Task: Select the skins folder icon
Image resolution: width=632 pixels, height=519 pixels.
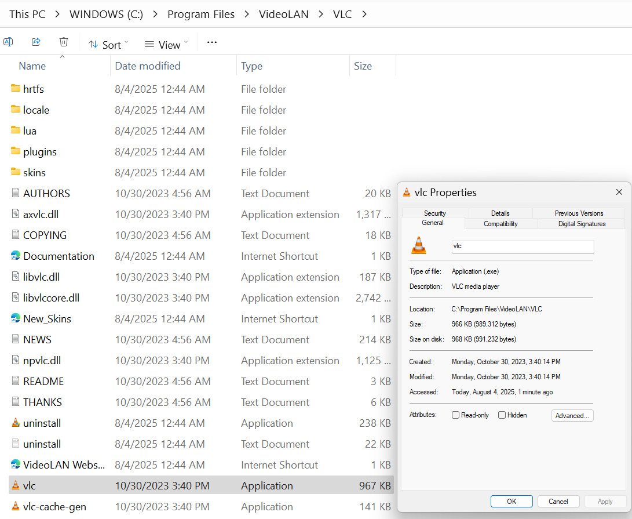Action: pyautogui.click(x=15, y=172)
